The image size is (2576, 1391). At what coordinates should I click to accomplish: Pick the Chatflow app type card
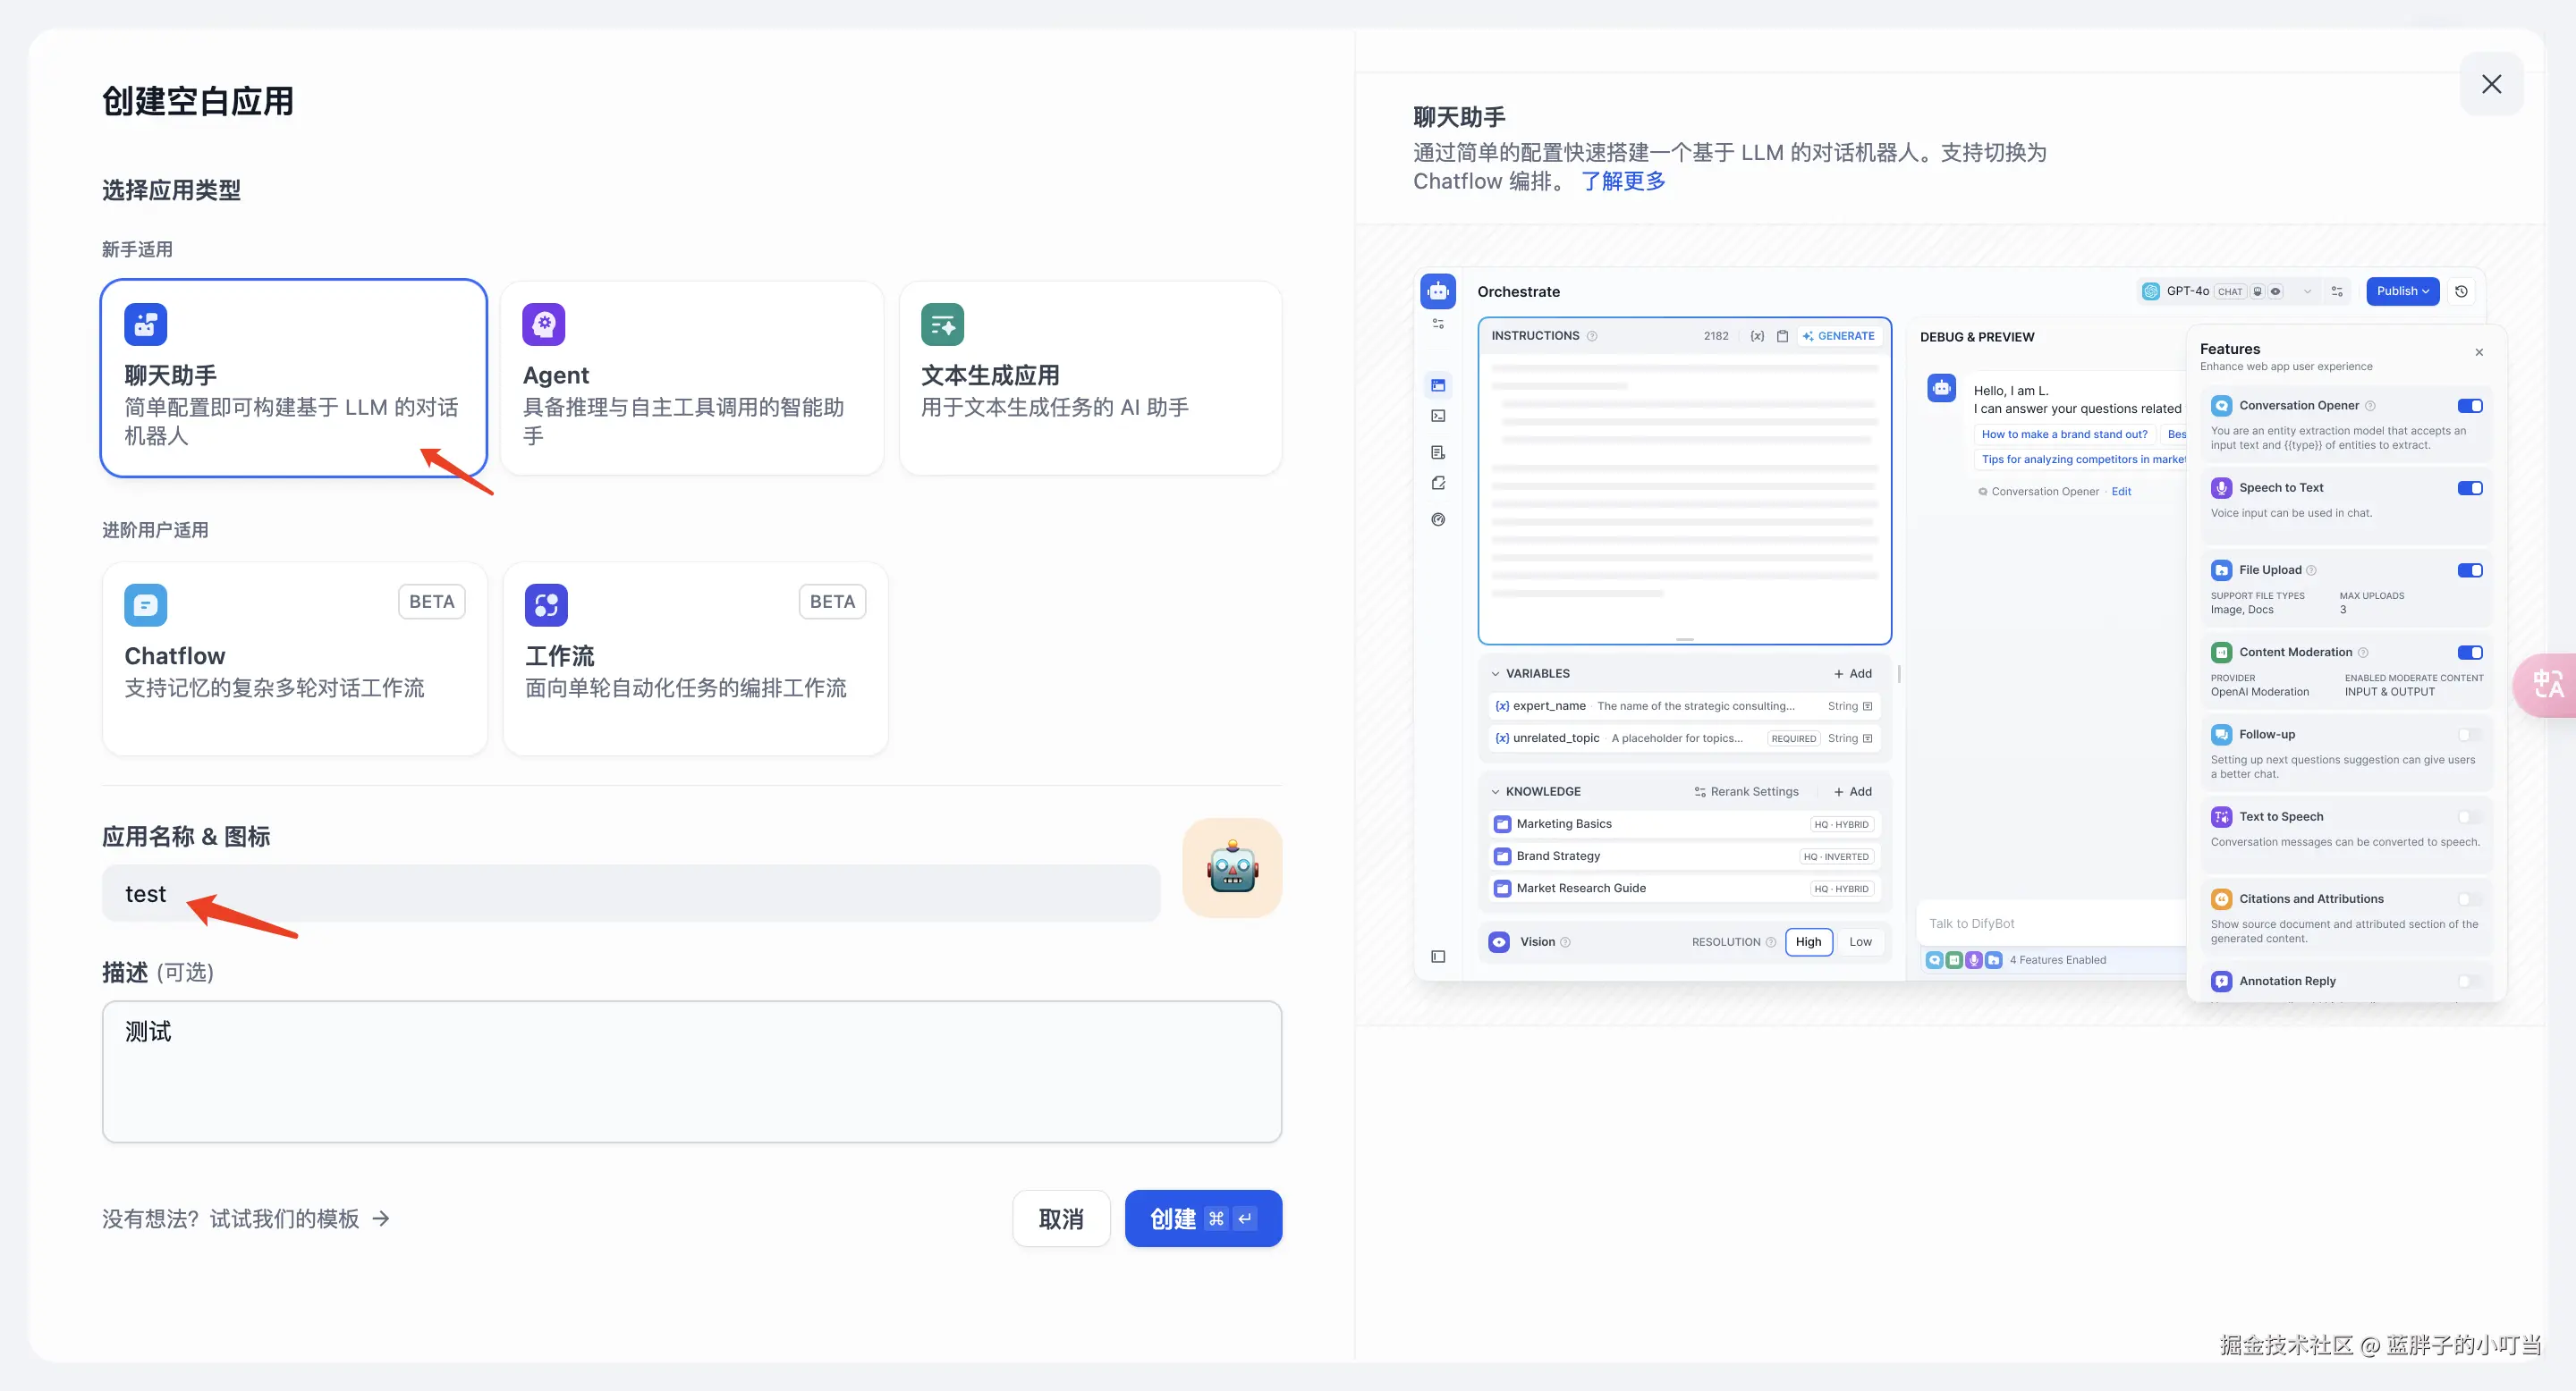point(293,658)
